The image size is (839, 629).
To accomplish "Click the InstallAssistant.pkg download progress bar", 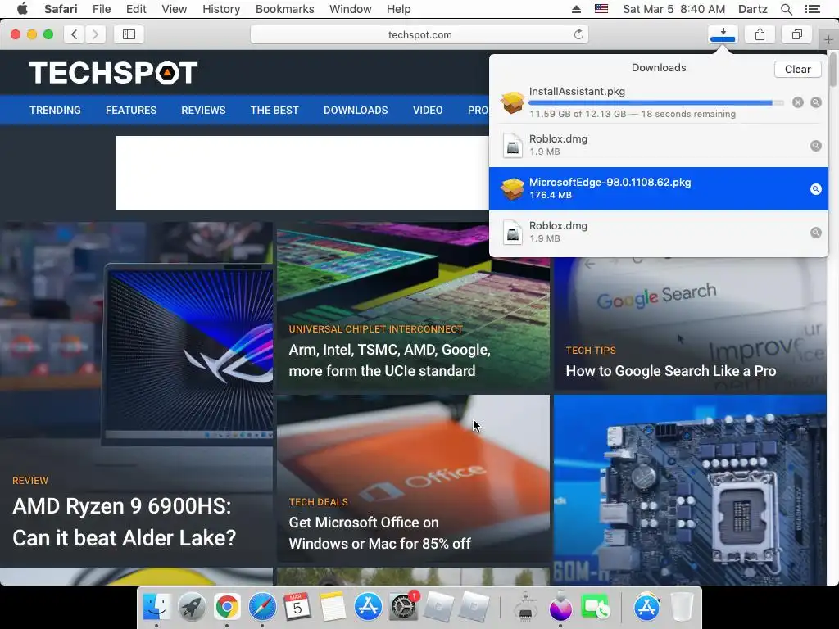I will click(x=656, y=102).
